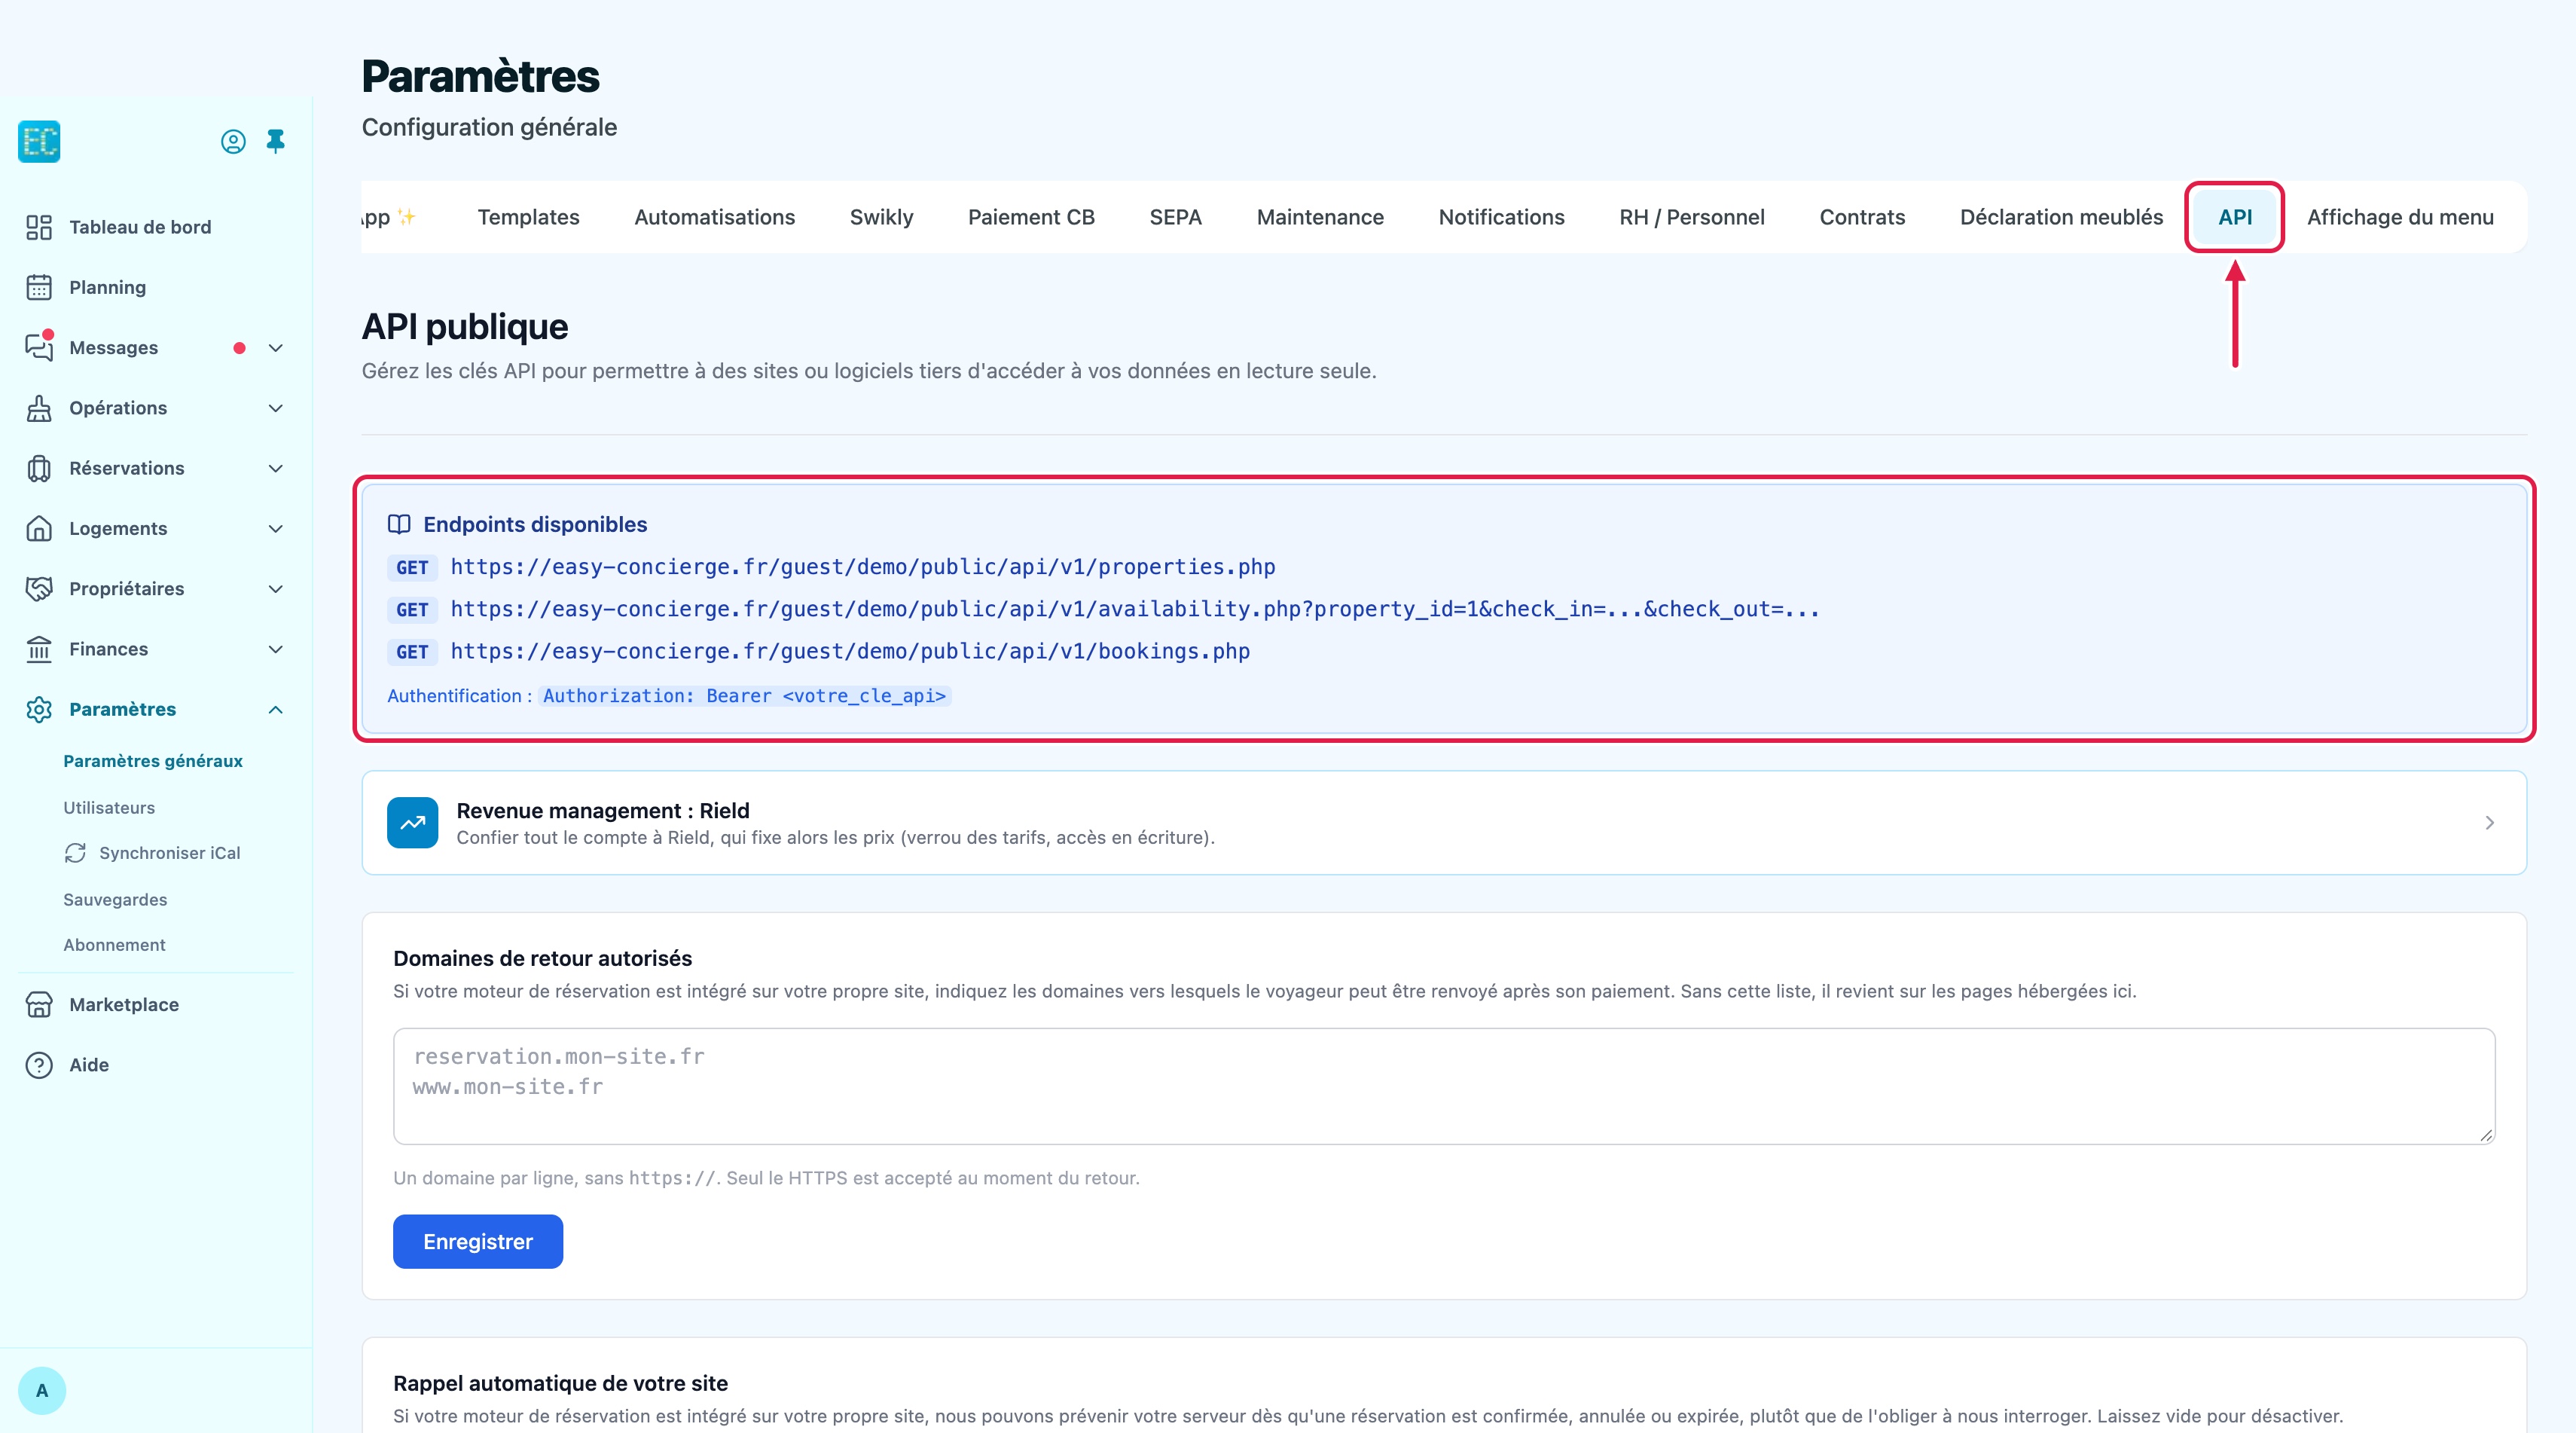Expand the Propriétaires submenu chevron
The height and width of the screenshot is (1433, 2576).
(276, 589)
